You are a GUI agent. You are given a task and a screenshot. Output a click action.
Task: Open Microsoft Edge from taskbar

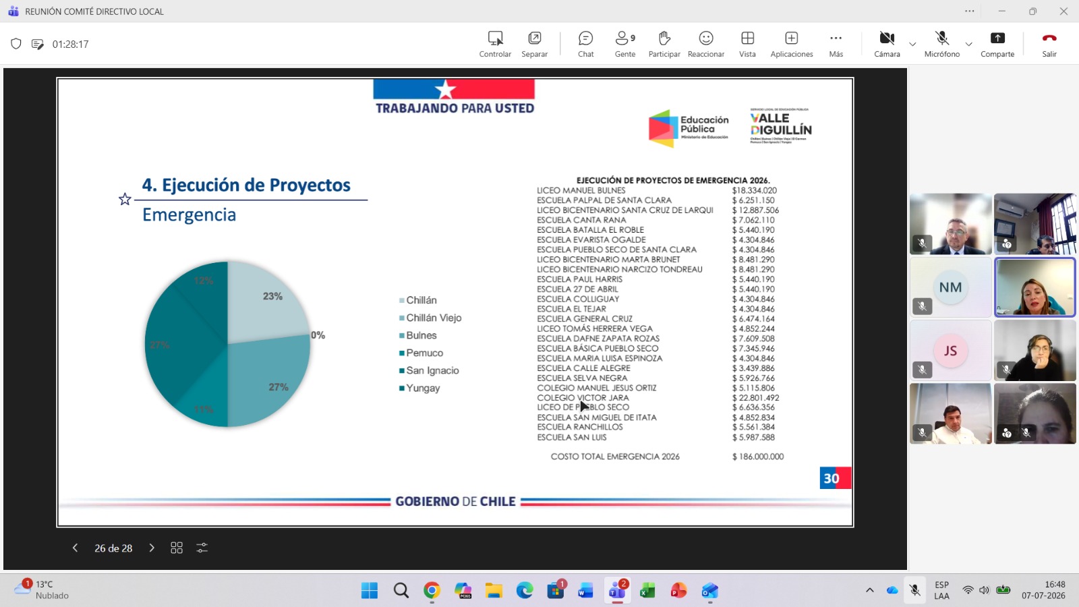point(525,591)
